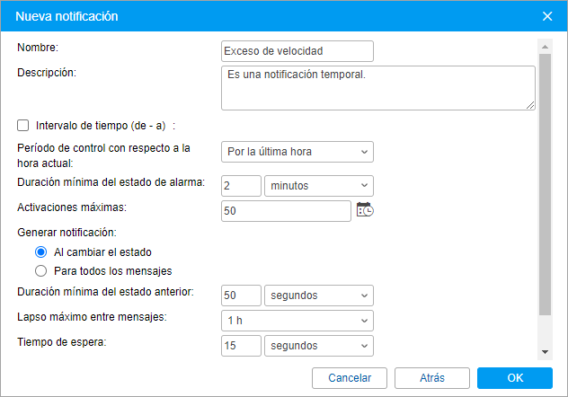Screen dimensions: 568x397
Task: Enable the Intervalo de tiempo checkbox
Action: click(x=23, y=125)
